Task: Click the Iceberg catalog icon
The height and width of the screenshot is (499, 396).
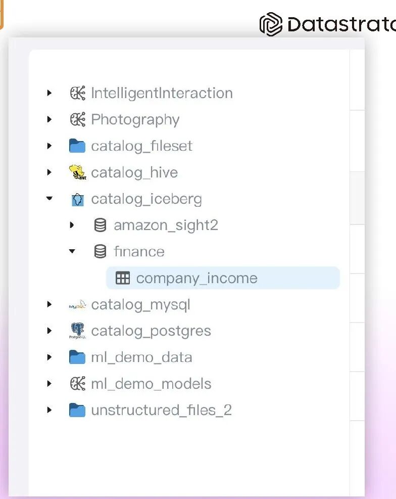Action: 77,199
